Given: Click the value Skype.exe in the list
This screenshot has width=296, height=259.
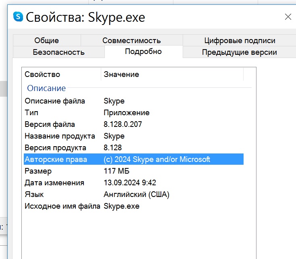Looking at the screenshot, I should [x=121, y=206].
